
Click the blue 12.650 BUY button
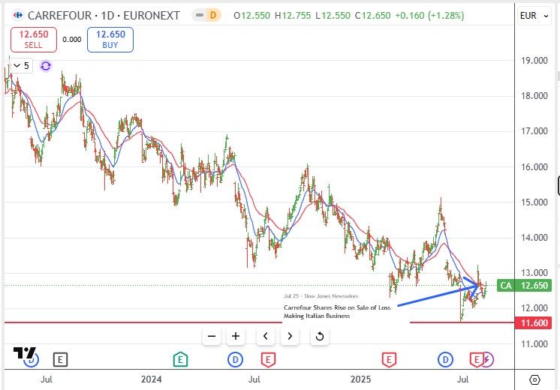(x=110, y=40)
